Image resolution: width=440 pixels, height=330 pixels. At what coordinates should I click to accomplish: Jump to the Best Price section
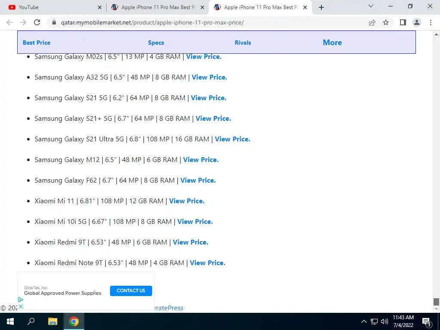pos(37,43)
